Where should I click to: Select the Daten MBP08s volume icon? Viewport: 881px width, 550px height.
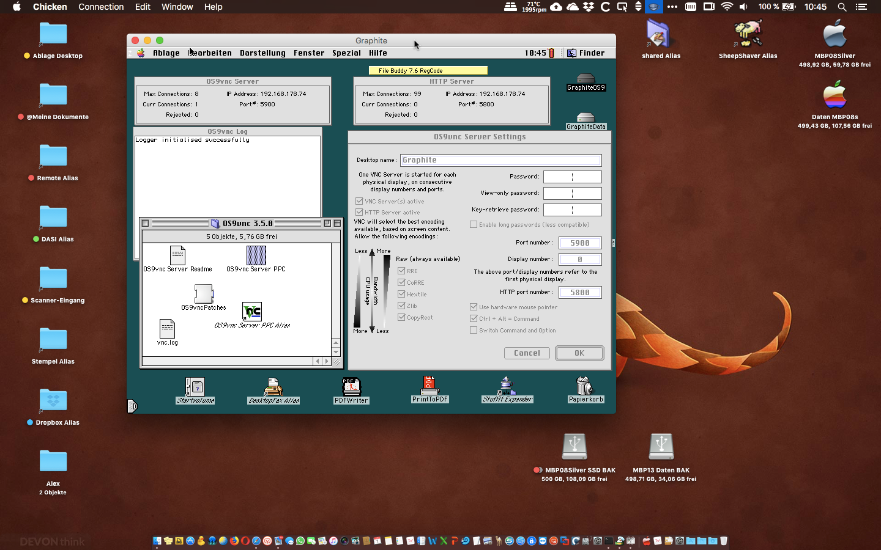click(835, 95)
